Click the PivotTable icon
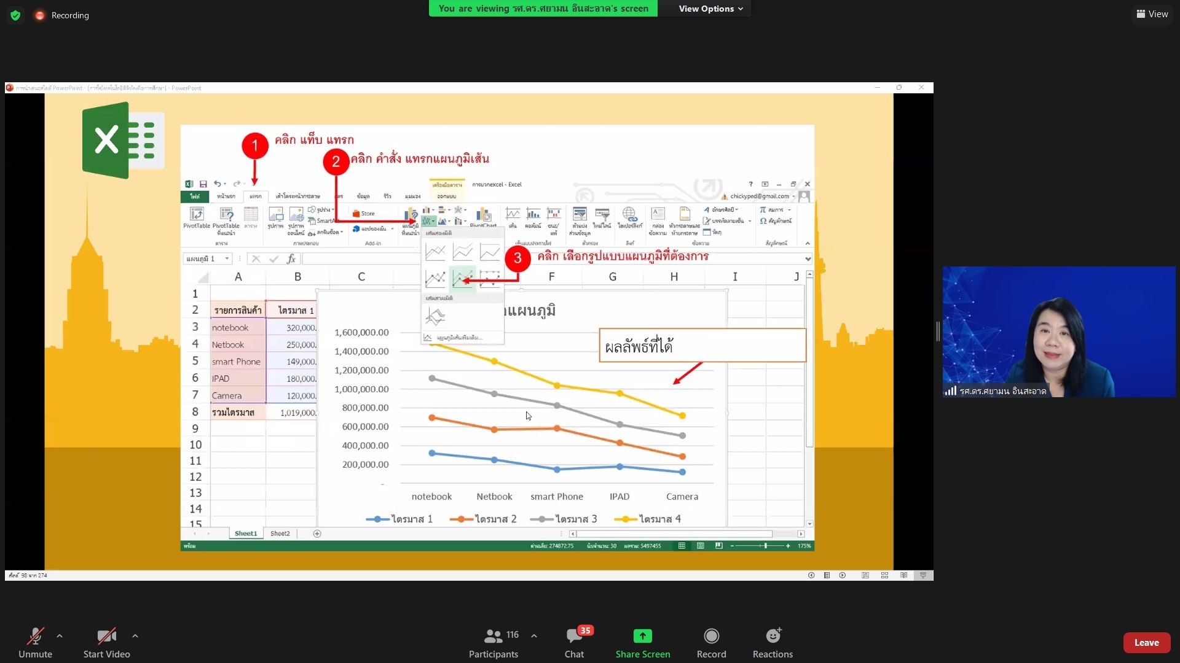 click(x=197, y=219)
